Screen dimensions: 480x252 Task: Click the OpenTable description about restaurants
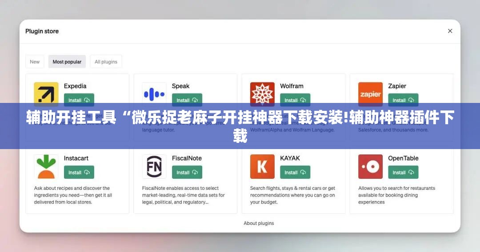tap(397, 195)
